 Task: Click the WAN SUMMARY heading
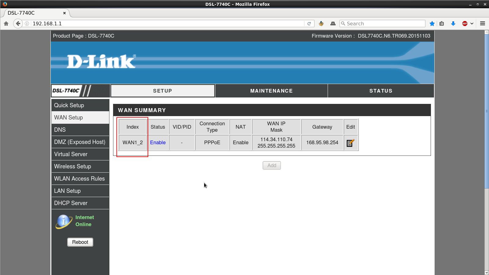click(x=142, y=110)
